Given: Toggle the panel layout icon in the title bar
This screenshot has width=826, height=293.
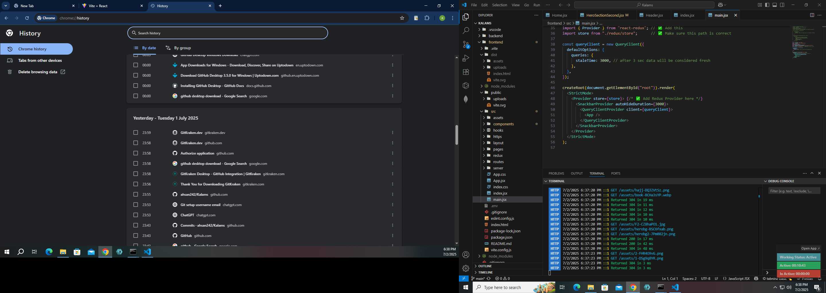Looking at the screenshot, I should [x=775, y=5].
